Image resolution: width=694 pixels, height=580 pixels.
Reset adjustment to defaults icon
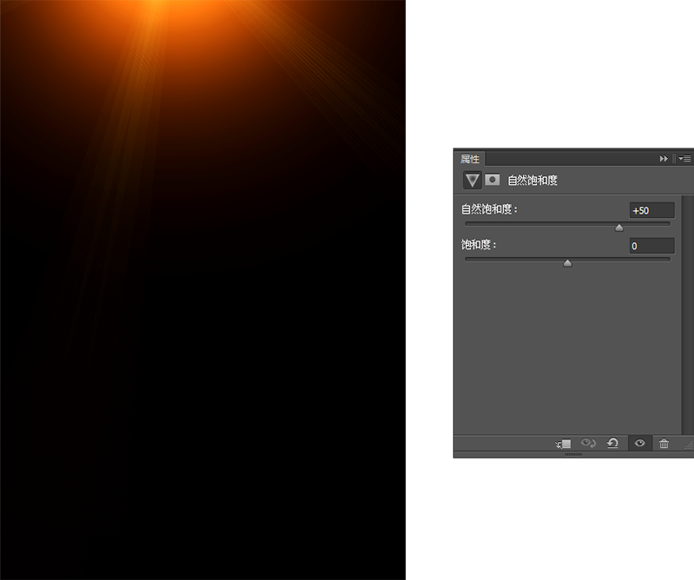pyautogui.click(x=612, y=443)
